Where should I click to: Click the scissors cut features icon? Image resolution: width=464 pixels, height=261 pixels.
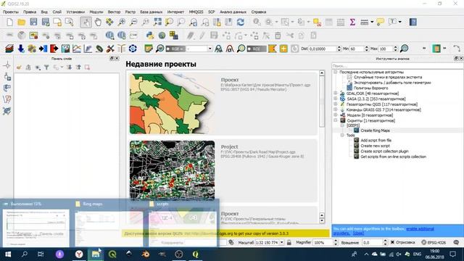pyautogui.click(x=290, y=36)
